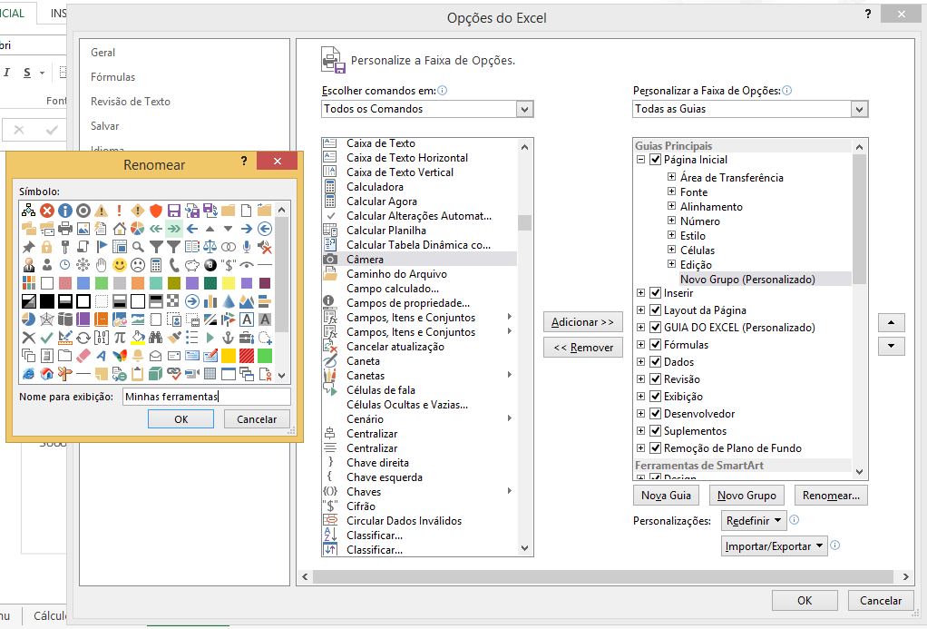Choose the pi symbol
The width and height of the screenshot is (927, 629).
coord(119,336)
